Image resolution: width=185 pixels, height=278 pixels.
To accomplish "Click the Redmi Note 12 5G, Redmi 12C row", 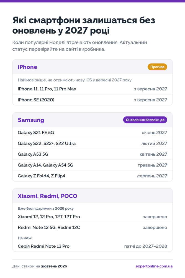I will point(92,227).
